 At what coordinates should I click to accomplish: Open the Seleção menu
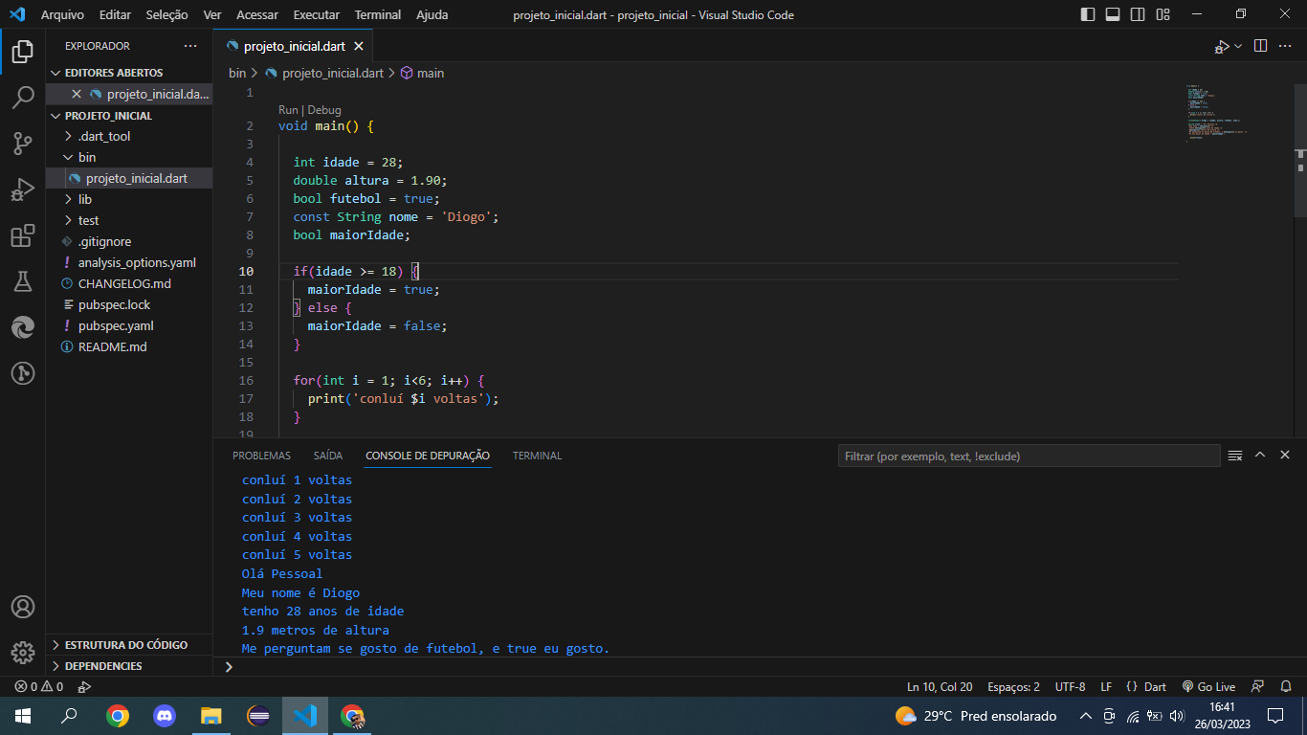point(167,14)
